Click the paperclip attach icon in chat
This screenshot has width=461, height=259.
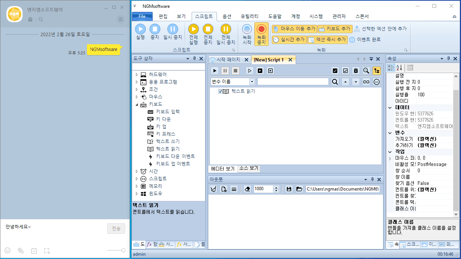coord(21,250)
